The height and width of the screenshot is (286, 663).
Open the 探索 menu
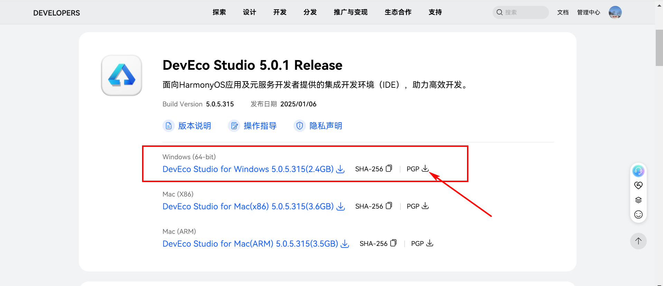point(219,12)
